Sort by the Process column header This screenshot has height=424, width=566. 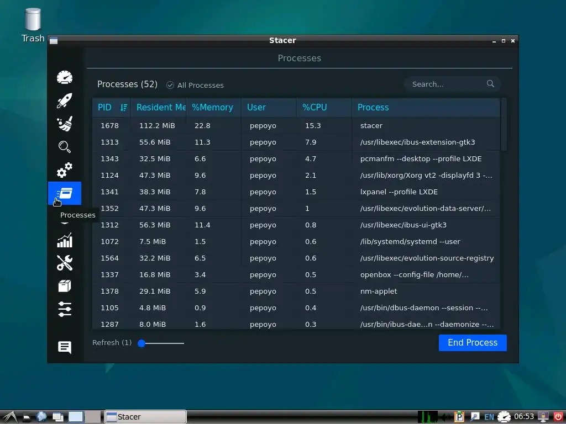point(426,108)
